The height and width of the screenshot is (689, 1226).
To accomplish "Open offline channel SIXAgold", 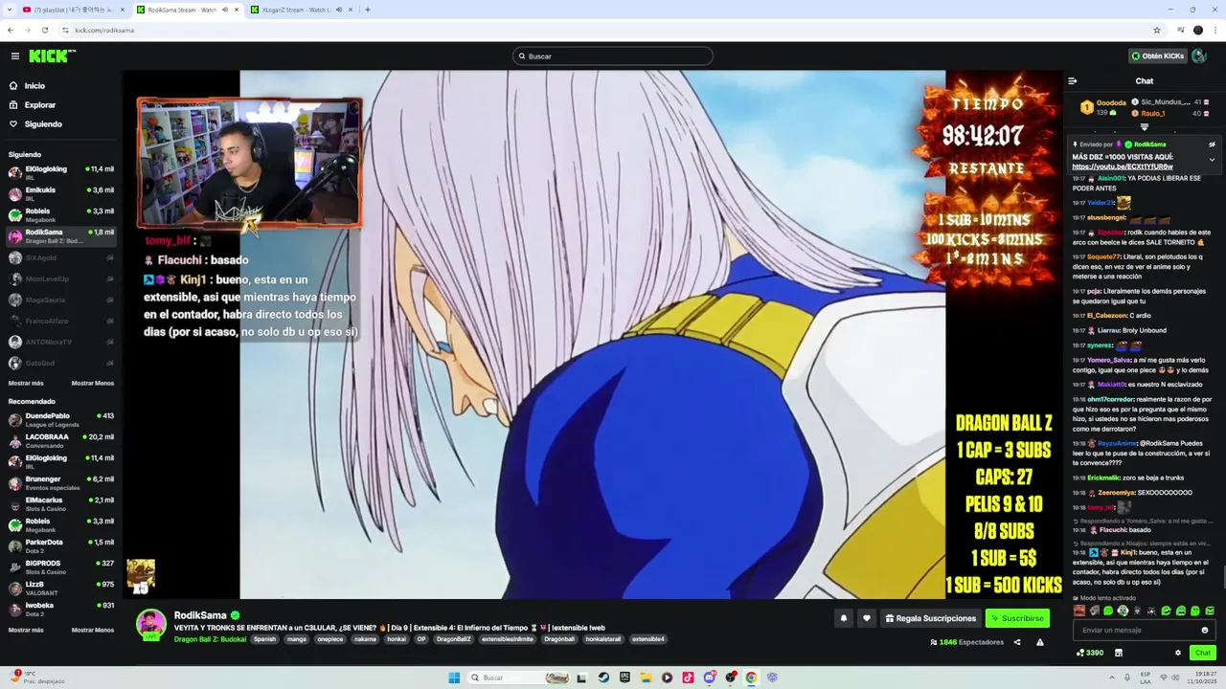I will click(x=61, y=257).
